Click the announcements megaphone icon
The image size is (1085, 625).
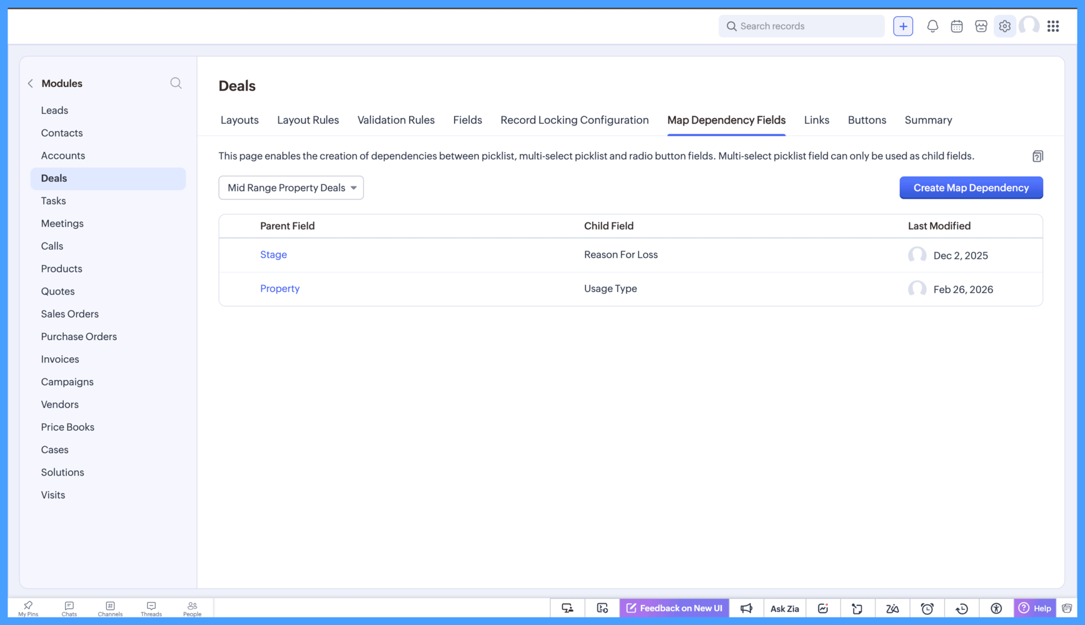coord(747,608)
